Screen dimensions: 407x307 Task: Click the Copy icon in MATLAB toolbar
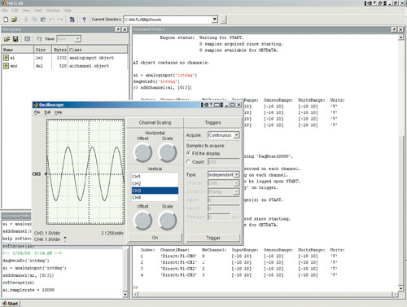[34, 20]
